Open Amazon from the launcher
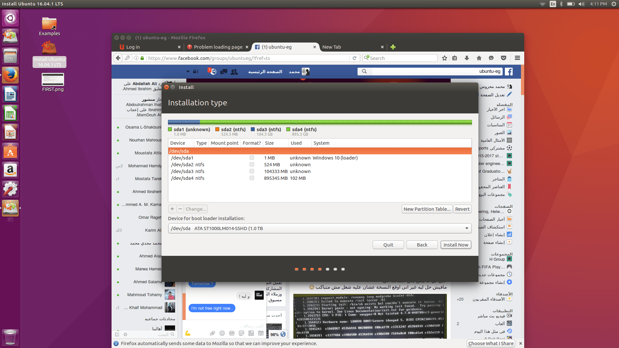 pos(10,170)
